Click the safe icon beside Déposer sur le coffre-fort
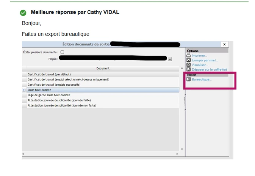This screenshot has width=255, height=176. [188, 69]
